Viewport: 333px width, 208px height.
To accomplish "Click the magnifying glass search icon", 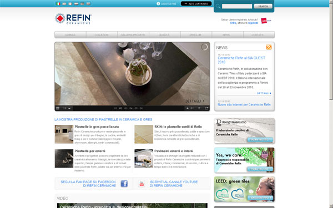I will tap(218, 6).
